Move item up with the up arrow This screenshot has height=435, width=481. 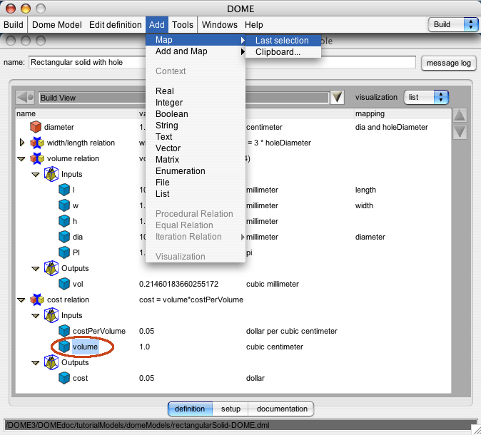[x=460, y=116]
